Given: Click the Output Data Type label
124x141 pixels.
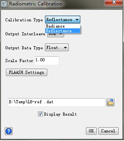Looking at the screenshot, I should point(24,48).
